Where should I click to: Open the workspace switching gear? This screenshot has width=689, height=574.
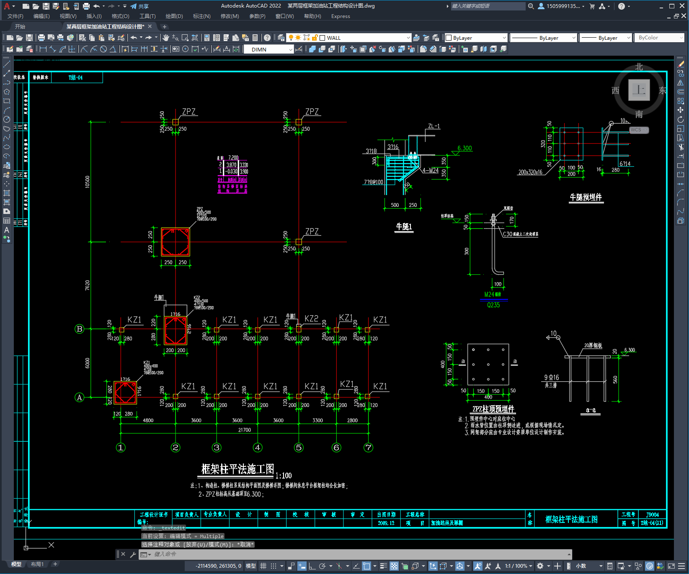pos(540,566)
